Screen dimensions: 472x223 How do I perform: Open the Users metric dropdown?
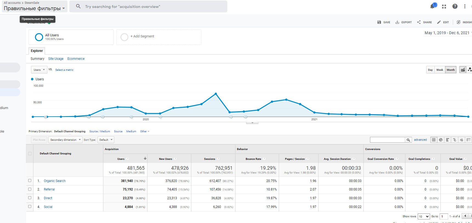click(39, 70)
